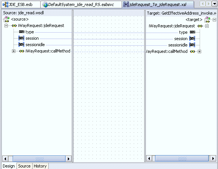Switch to the JDE_ESB.esb tab
This screenshot has height=169, width=218.
(21, 4)
